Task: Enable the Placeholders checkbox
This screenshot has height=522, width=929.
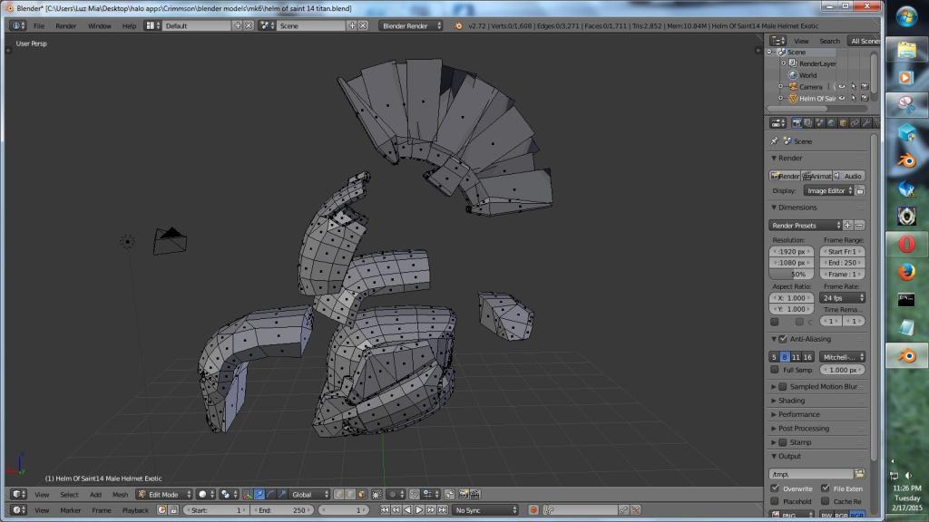Action: (775, 500)
